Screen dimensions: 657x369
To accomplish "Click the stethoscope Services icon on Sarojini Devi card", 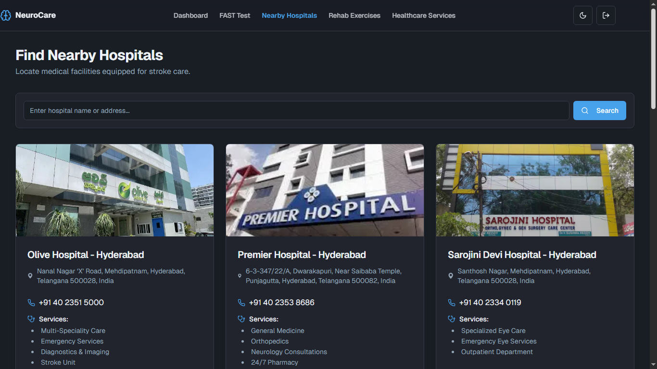I will pos(452,319).
